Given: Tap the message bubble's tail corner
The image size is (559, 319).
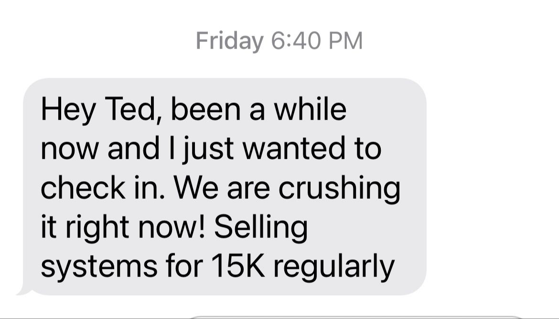Looking at the screenshot, I should point(22,290).
